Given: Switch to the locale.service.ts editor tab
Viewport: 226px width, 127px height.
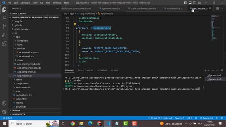Looking at the screenshot, I should [173, 8].
